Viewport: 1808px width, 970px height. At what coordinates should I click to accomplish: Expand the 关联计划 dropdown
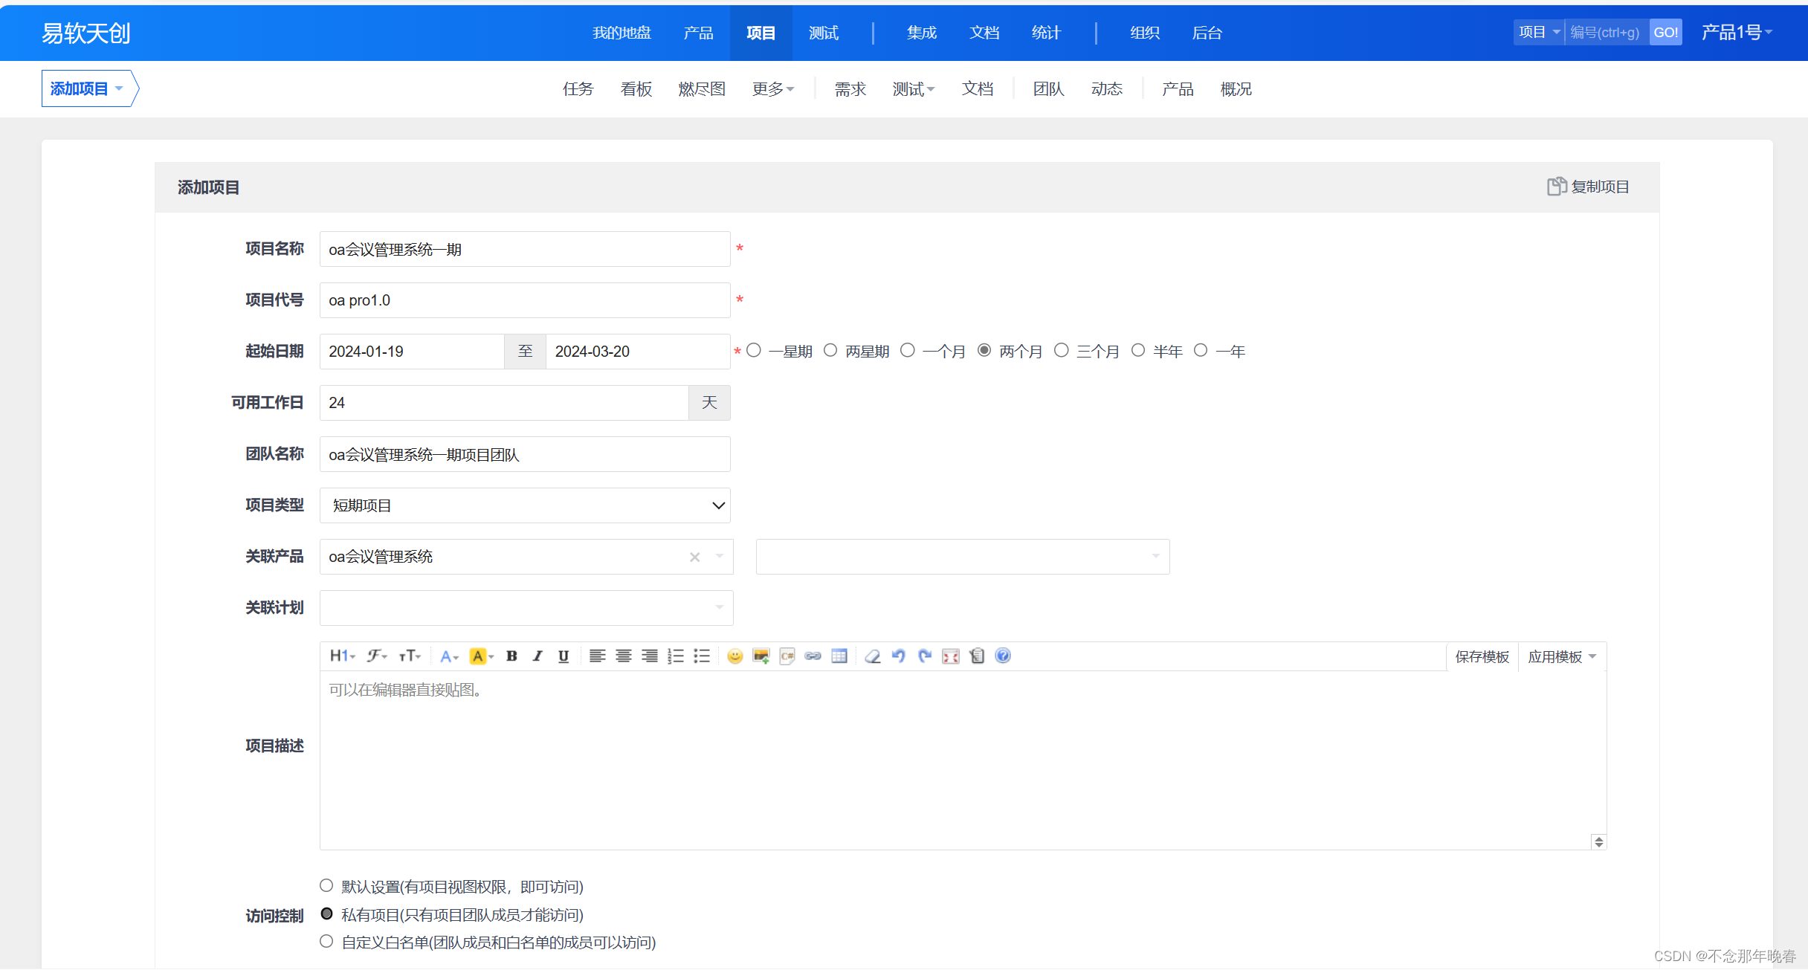coord(526,608)
